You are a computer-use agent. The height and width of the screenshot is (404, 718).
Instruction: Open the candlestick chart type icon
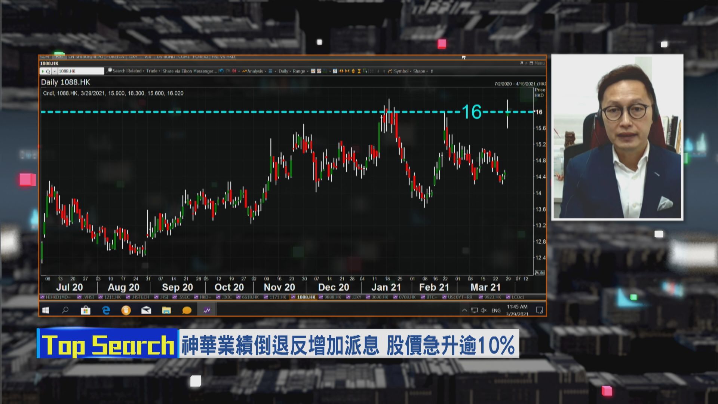[x=234, y=71]
